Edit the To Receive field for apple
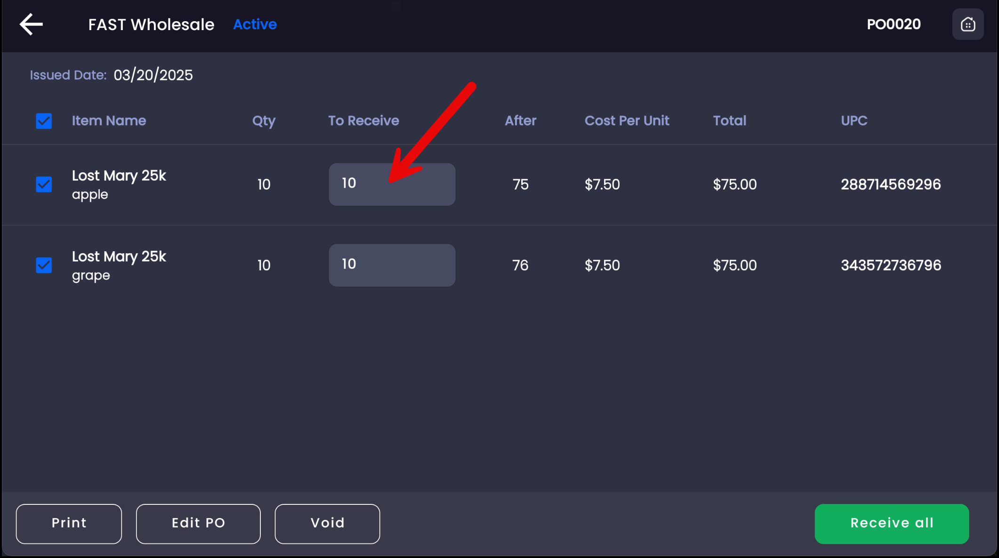 392,184
